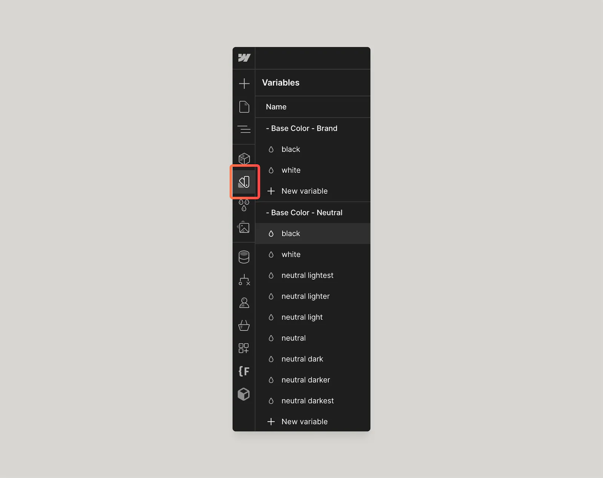Image resolution: width=603 pixels, height=478 pixels.
Task: Open the Apps panel
Action: (x=244, y=348)
